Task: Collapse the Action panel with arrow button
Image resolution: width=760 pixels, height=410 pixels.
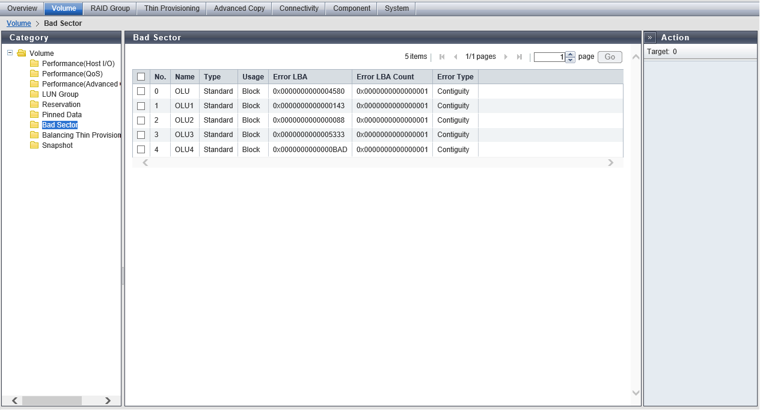Action: 650,38
